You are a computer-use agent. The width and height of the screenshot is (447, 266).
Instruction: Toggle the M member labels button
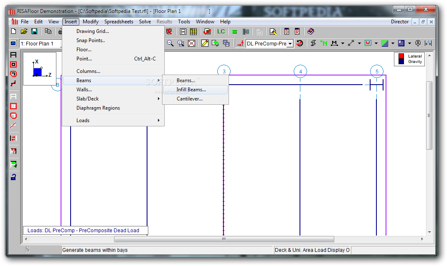(x=334, y=43)
